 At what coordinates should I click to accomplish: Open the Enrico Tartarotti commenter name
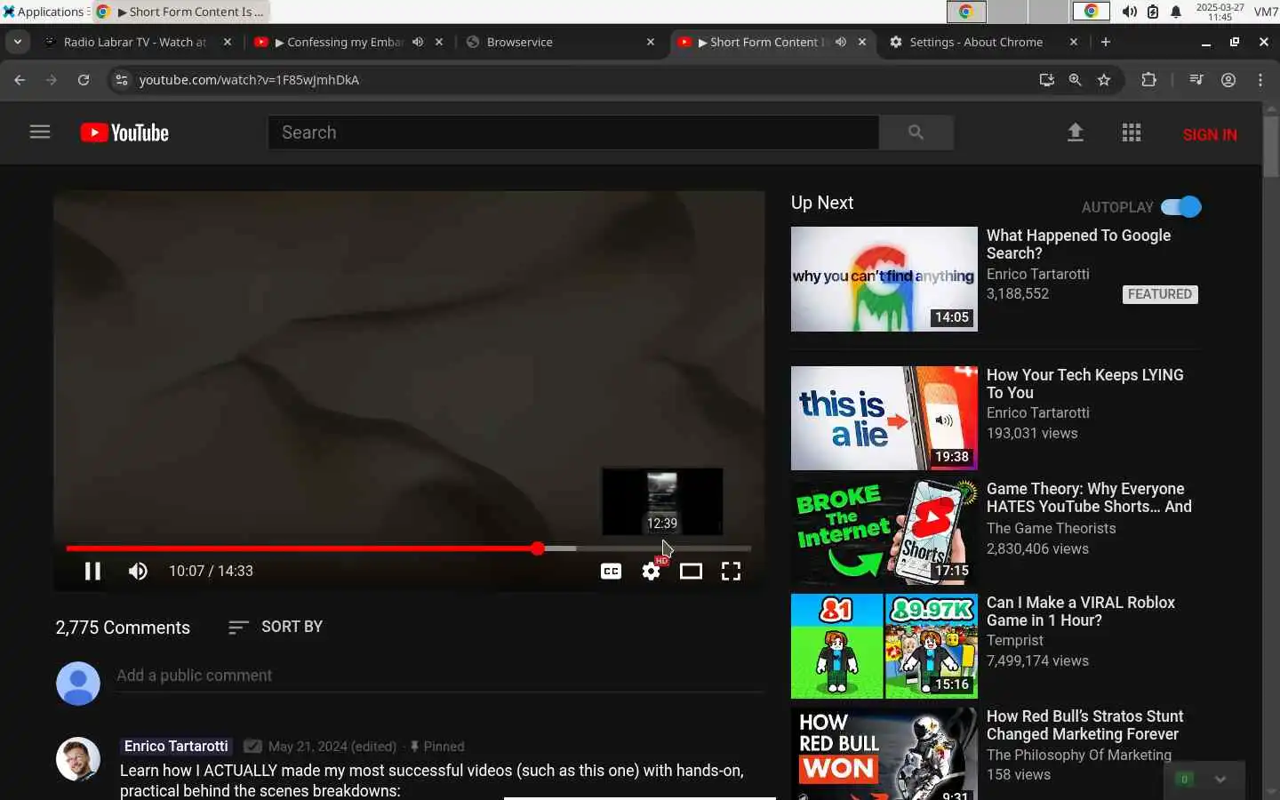[176, 746]
